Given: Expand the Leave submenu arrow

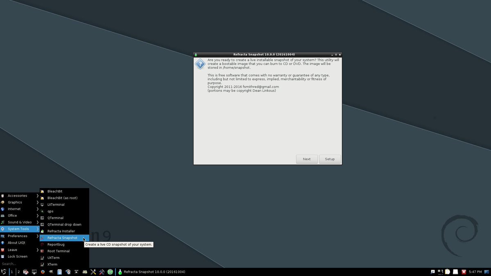Looking at the screenshot, I should click(37, 249).
